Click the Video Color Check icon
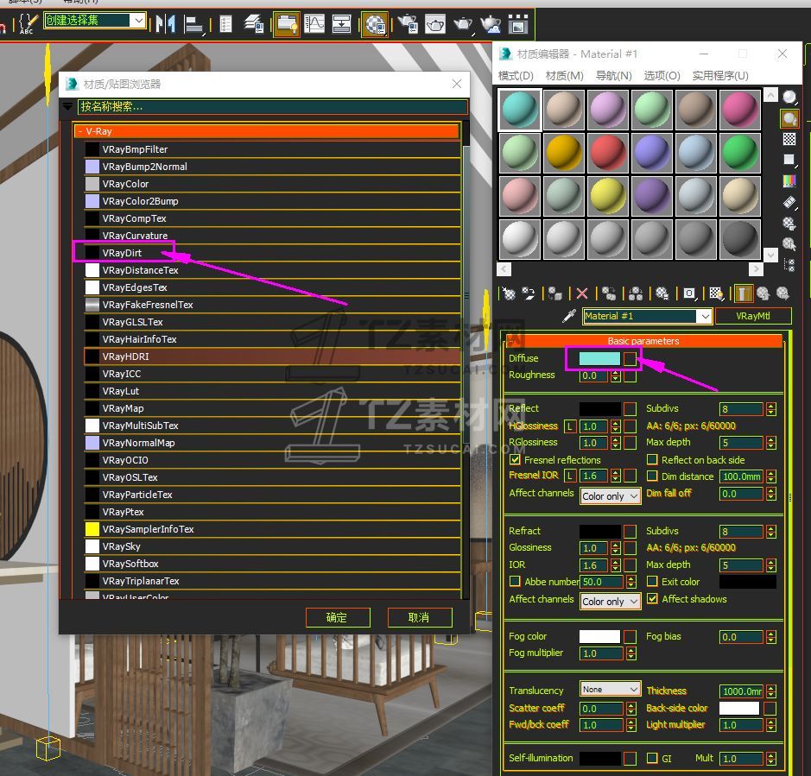The width and height of the screenshot is (811, 776). 789,181
